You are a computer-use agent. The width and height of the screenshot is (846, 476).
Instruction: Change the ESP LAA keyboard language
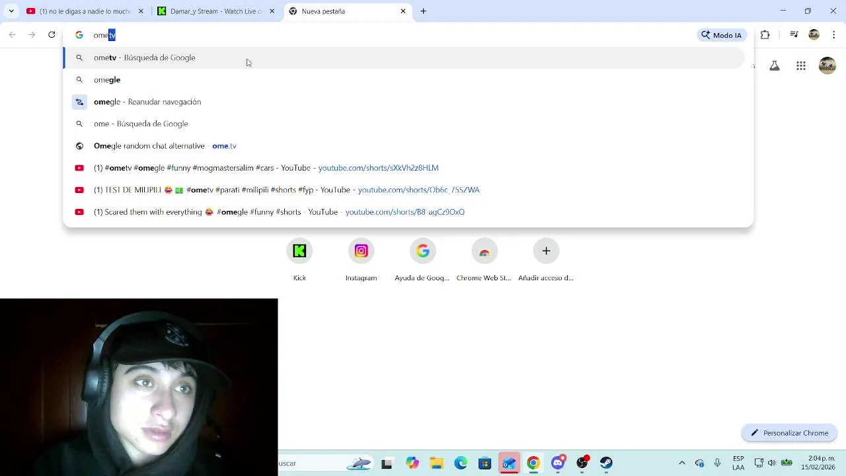pyautogui.click(x=738, y=463)
